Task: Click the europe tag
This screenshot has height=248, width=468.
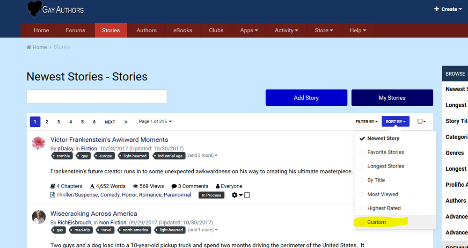Action: pyautogui.click(x=104, y=156)
